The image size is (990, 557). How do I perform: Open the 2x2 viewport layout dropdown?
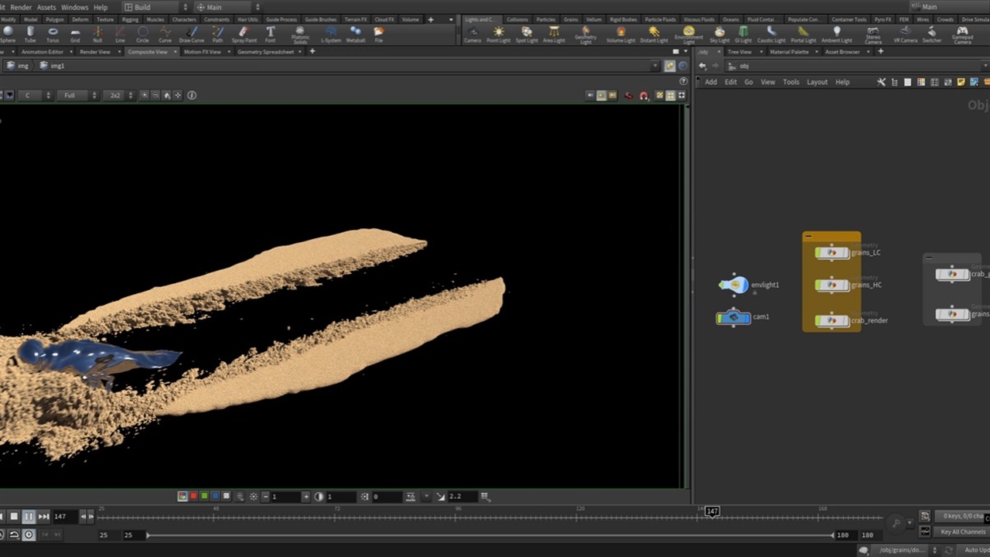(119, 95)
